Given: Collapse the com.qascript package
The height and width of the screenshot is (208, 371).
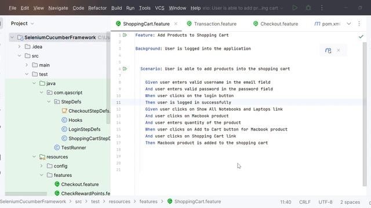Looking at the screenshot, I should 41,92.
